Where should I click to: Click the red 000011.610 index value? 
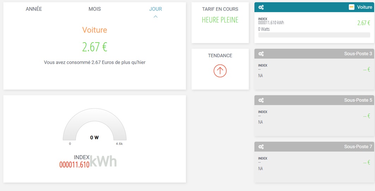(x=74, y=165)
